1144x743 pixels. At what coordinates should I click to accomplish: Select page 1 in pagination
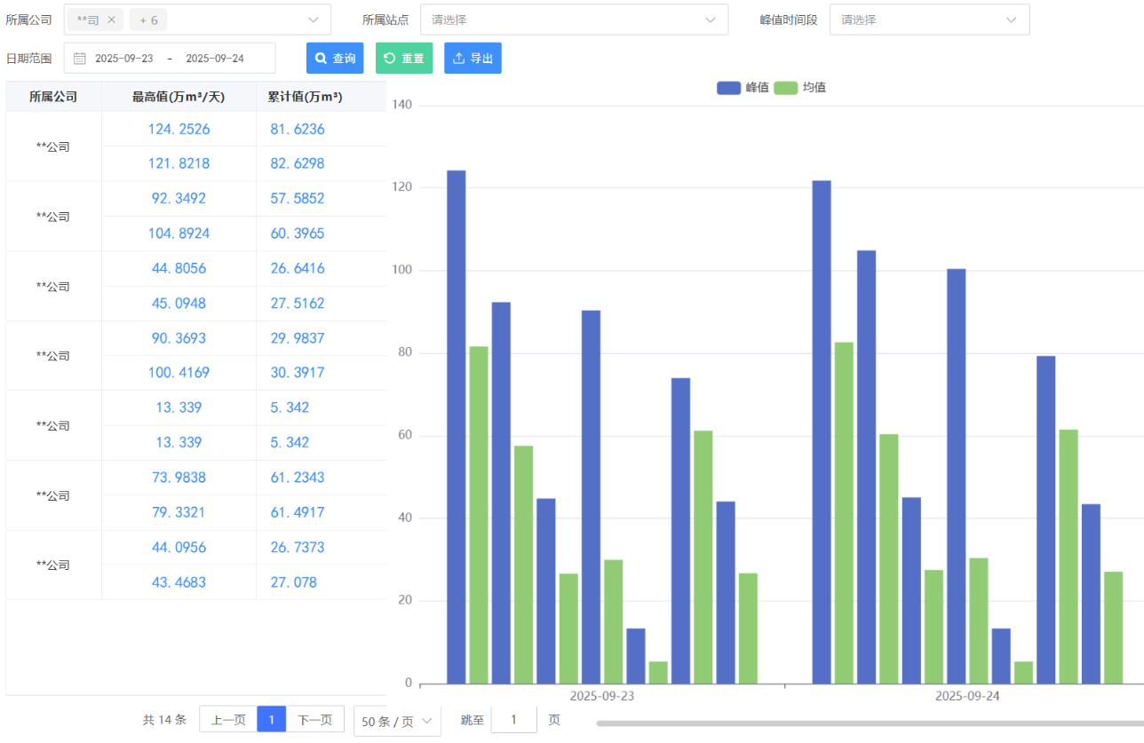[x=271, y=720]
